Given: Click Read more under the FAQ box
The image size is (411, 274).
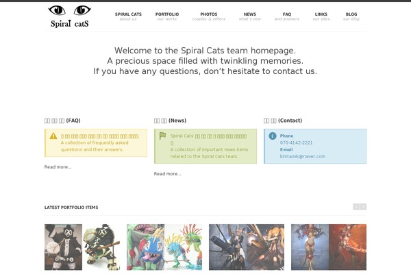Looking at the screenshot, I should pos(58,167).
